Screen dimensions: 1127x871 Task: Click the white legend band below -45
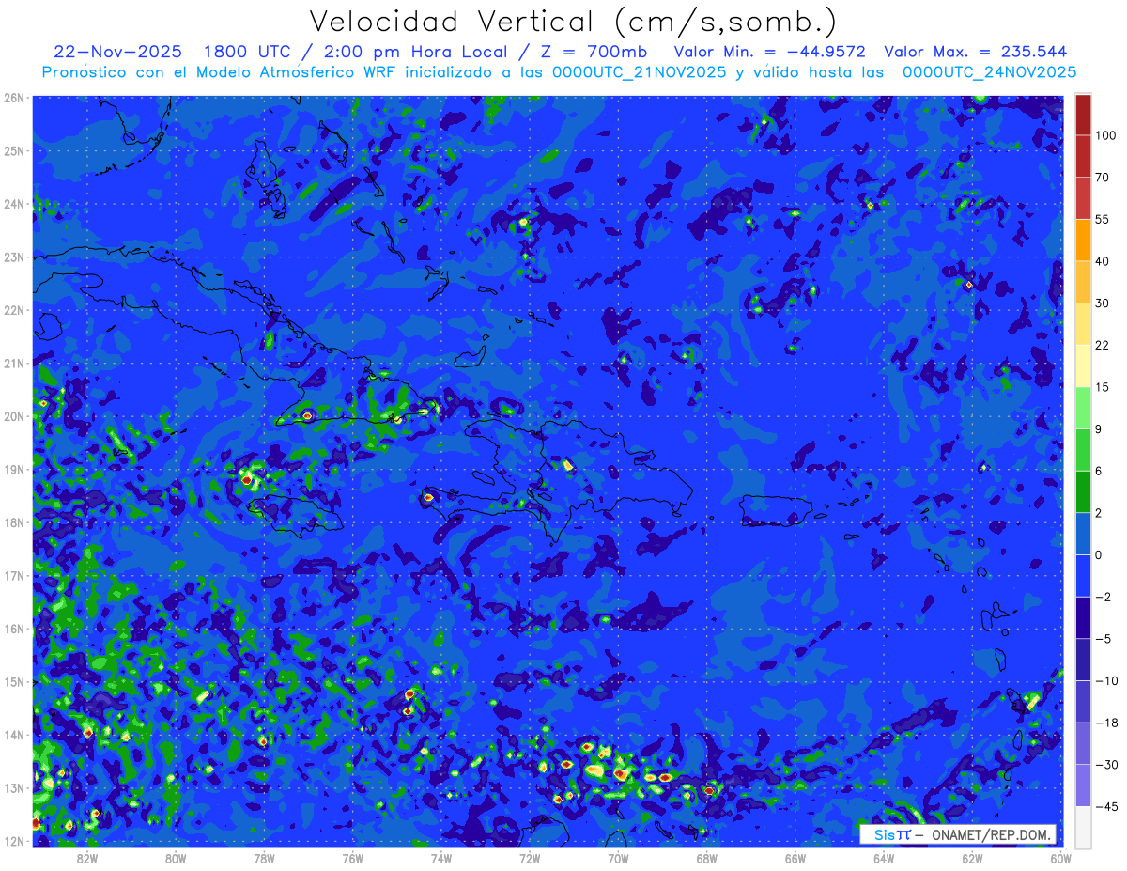pyautogui.click(x=1083, y=826)
